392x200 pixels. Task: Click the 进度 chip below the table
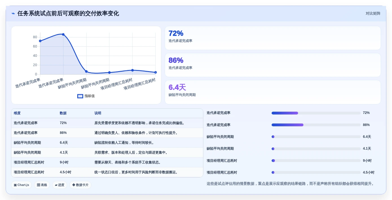60,185
